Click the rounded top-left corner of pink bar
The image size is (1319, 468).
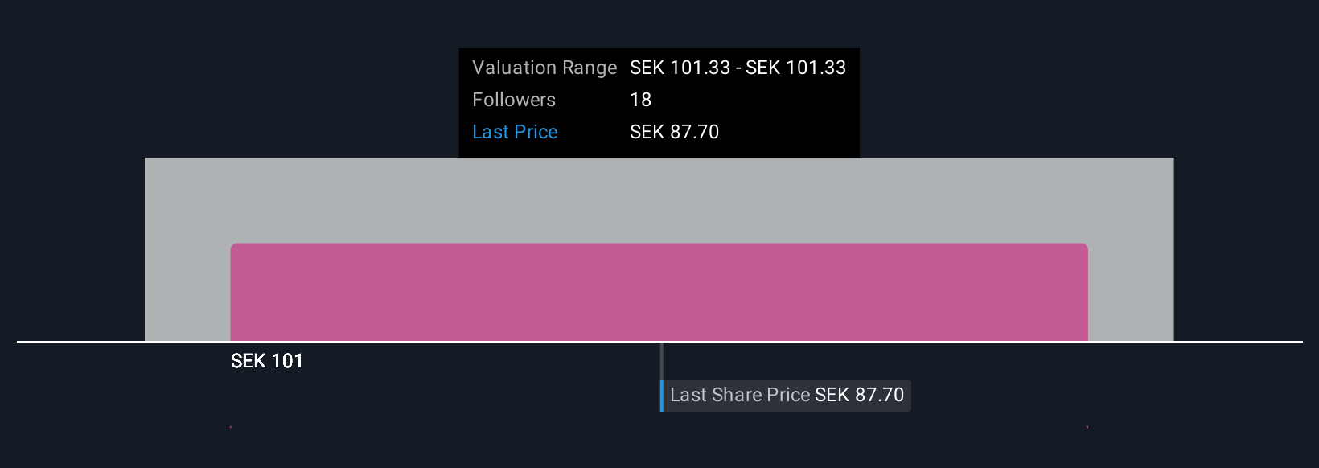point(234,247)
